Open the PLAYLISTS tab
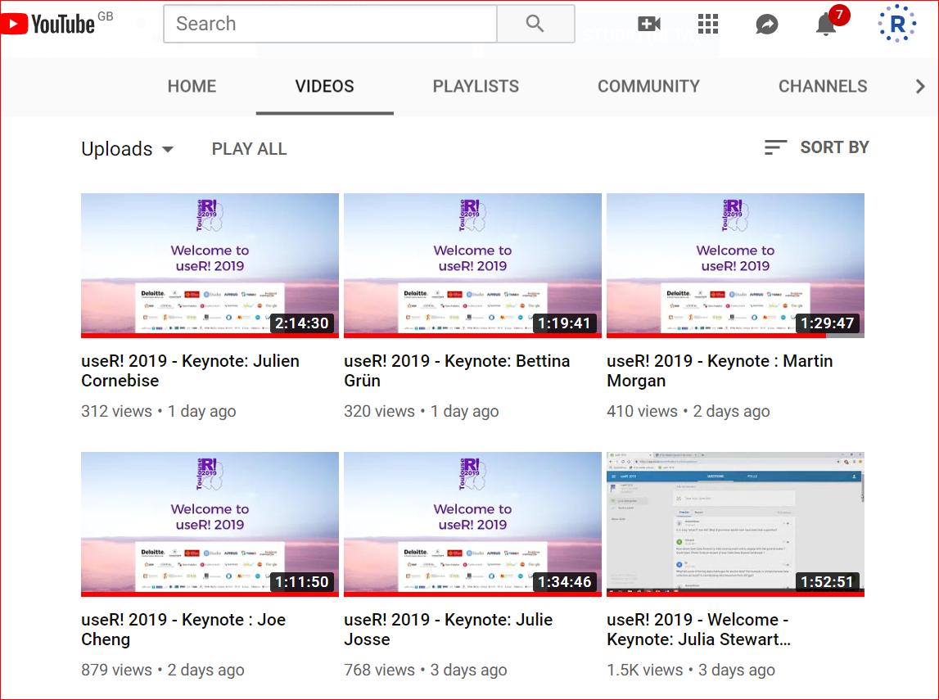939x700 pixels. tap(476, 86)
